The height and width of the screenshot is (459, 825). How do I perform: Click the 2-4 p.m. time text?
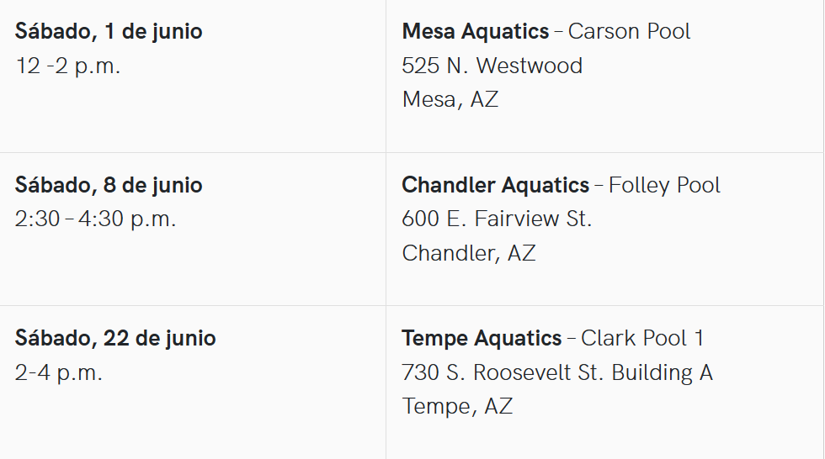point(59,372)
